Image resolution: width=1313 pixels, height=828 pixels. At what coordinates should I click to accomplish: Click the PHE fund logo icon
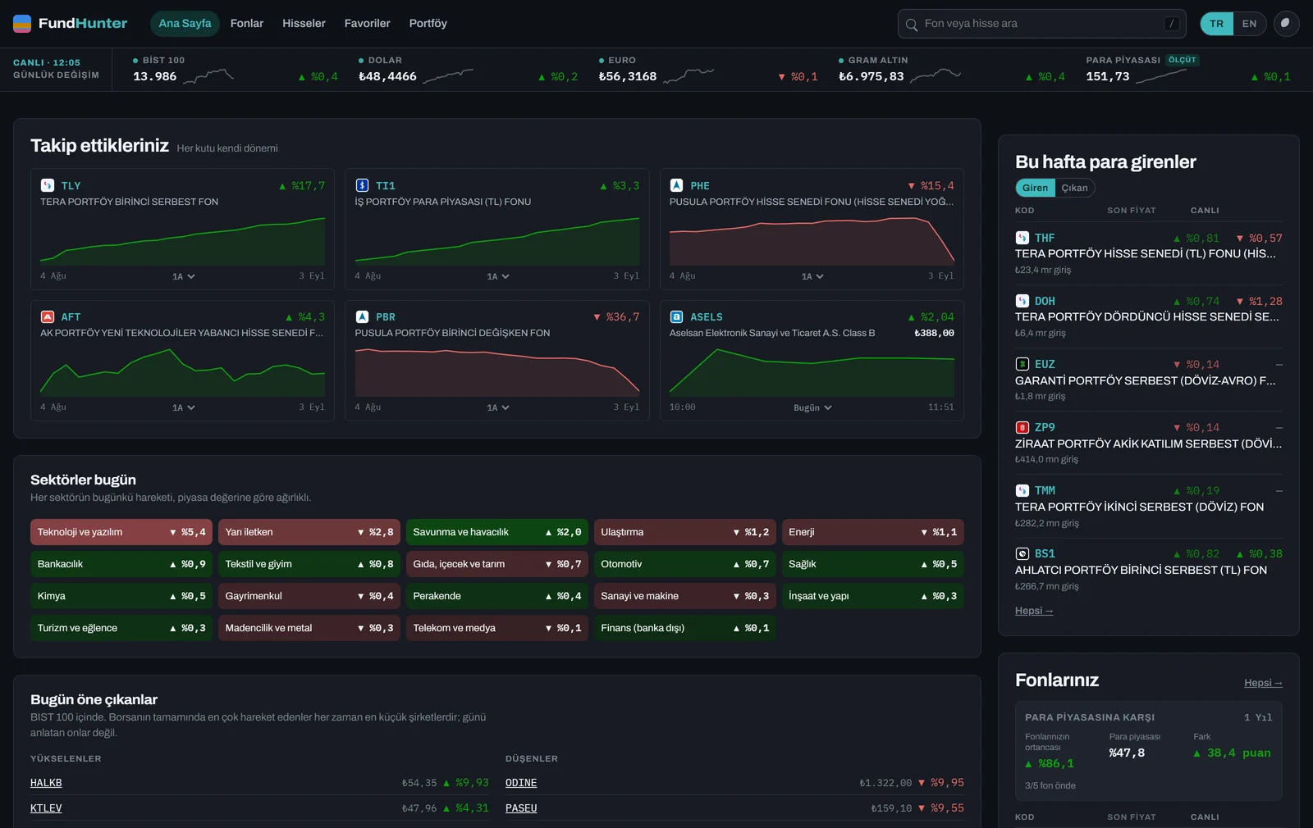coord(676,185)
